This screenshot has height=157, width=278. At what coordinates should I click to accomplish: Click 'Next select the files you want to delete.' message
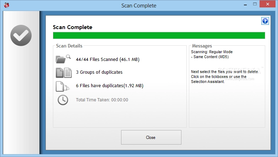(x=225, y=72)
